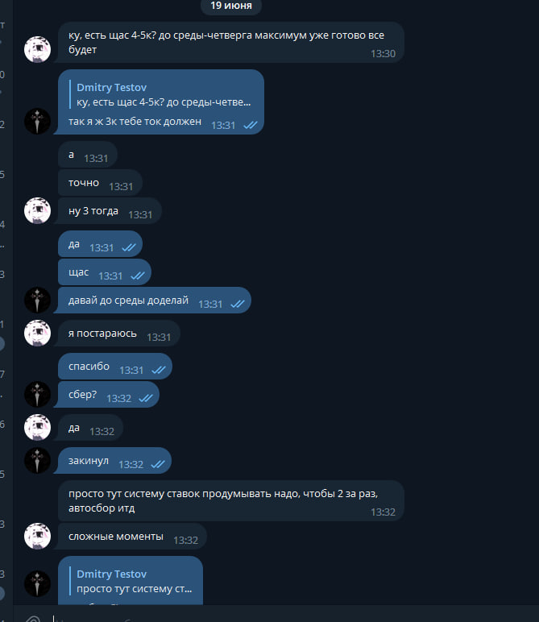This screenshot has width=539, height=622.
Task: Click the incoming "да" message sent at 13:32
Action: click(x=90, y=429)
